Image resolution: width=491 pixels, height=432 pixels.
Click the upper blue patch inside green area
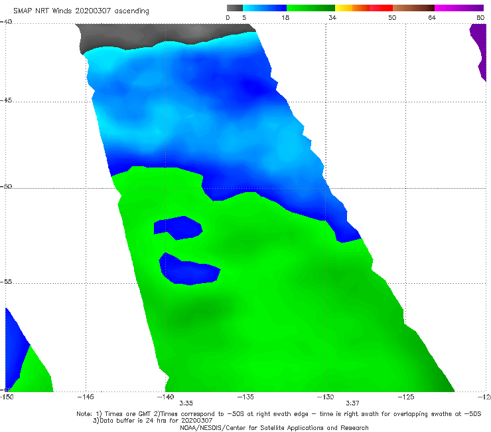[x=178, y=228]
